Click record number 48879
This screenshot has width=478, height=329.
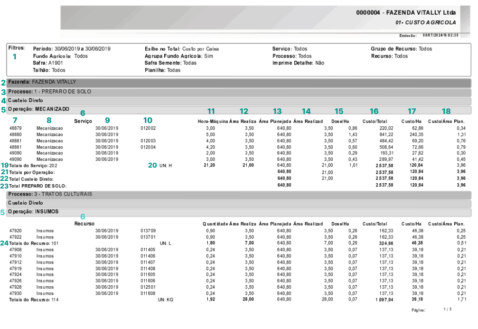16,128
